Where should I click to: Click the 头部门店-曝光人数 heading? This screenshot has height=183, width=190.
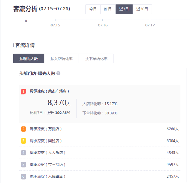(x=37, y=74)
